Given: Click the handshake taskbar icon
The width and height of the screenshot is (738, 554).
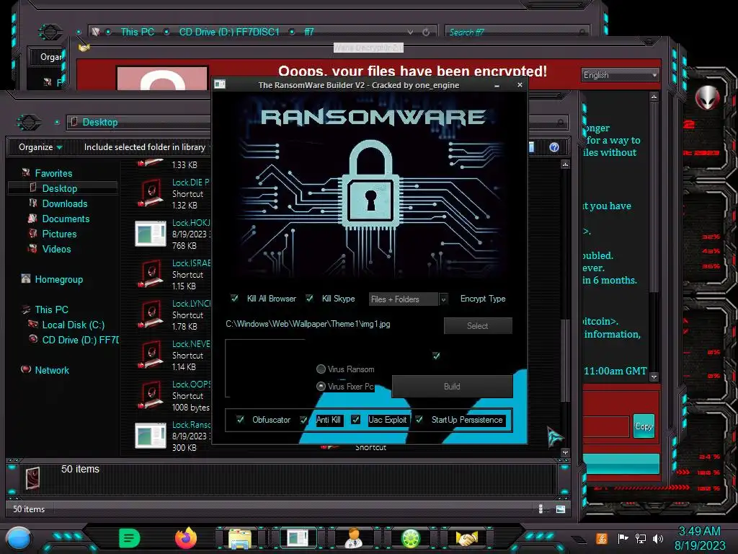Looking at the screenshot, I should 466,538.
